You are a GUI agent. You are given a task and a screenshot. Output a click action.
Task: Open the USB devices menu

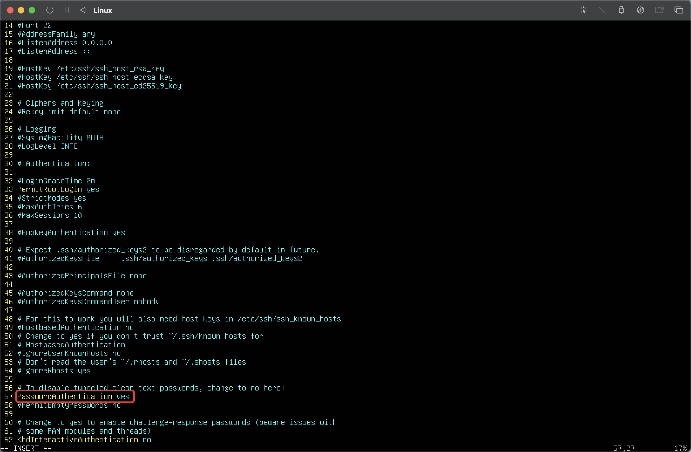(x=621, y=10)
